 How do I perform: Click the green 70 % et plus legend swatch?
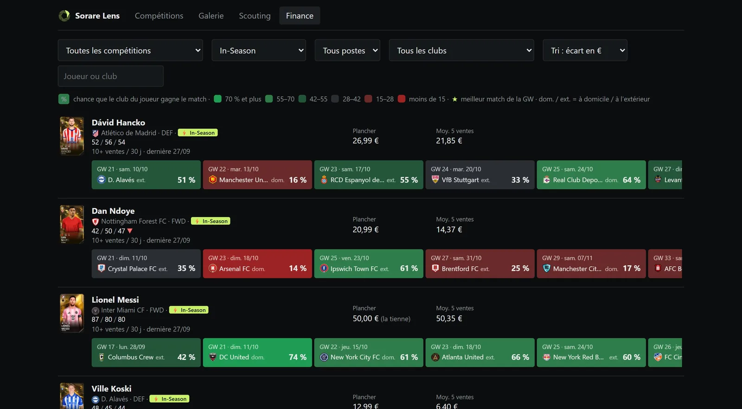pyautogui.click(x=217, y=99)
